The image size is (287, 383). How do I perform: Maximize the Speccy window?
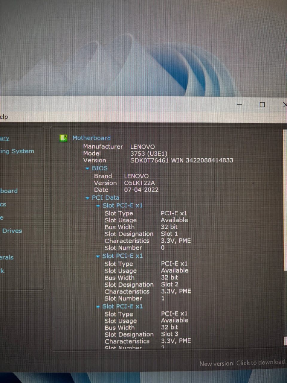(x=262, y=105)
